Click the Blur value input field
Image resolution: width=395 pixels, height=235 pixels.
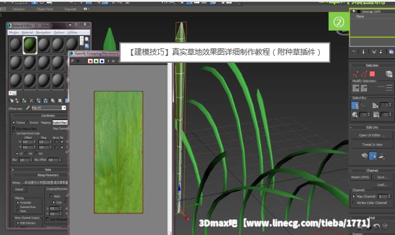[x=24, y=160]
